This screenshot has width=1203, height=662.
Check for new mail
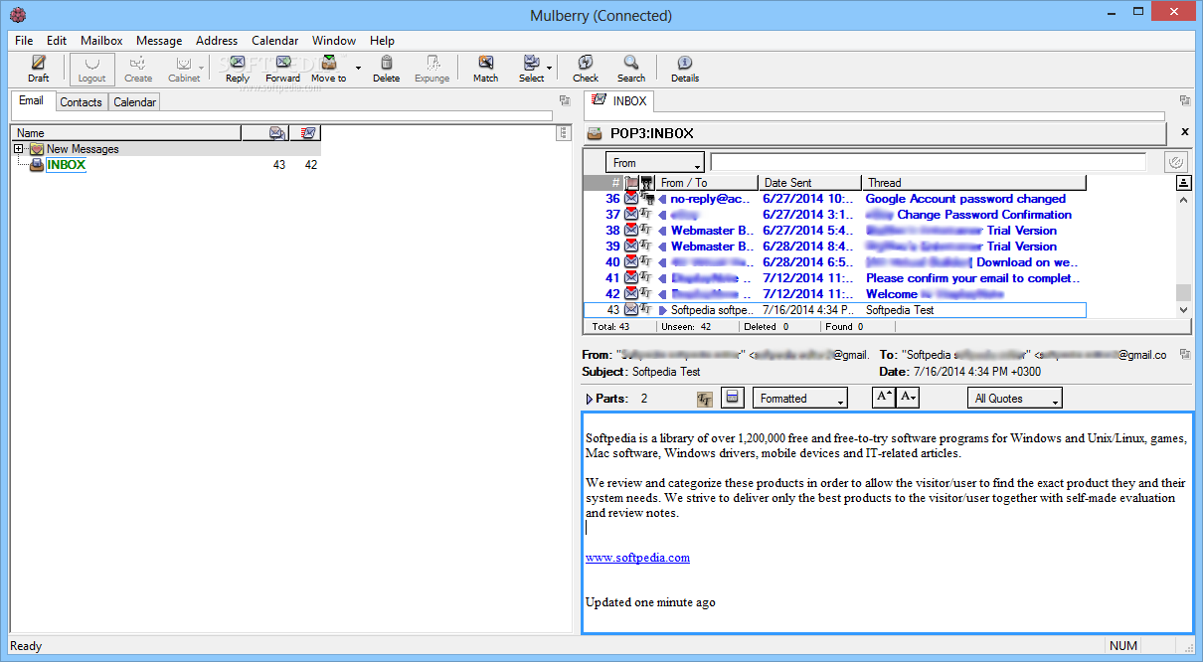point(586,69)
